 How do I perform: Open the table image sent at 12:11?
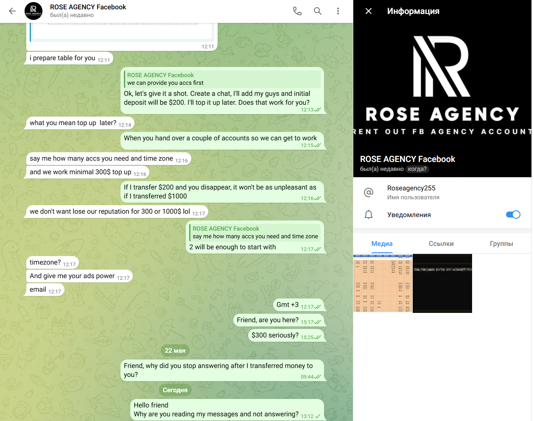(122, 32)
